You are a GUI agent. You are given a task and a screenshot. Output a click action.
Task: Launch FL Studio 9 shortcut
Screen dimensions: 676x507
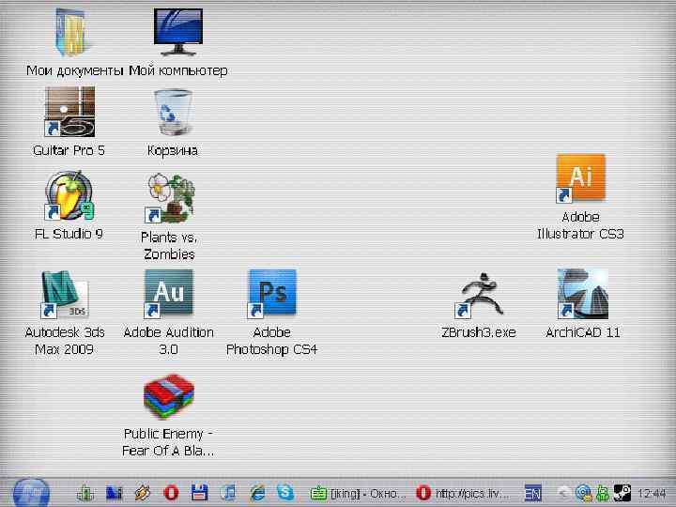(69, 195)
